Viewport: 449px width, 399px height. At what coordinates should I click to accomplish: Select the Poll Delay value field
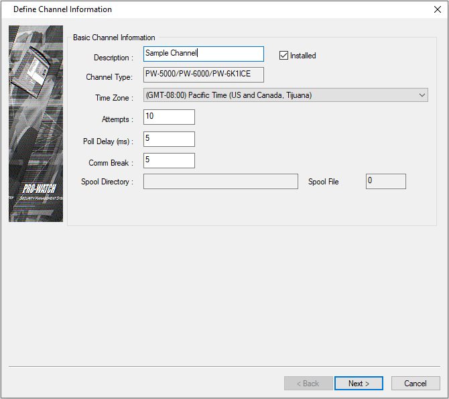click(169, 139)
